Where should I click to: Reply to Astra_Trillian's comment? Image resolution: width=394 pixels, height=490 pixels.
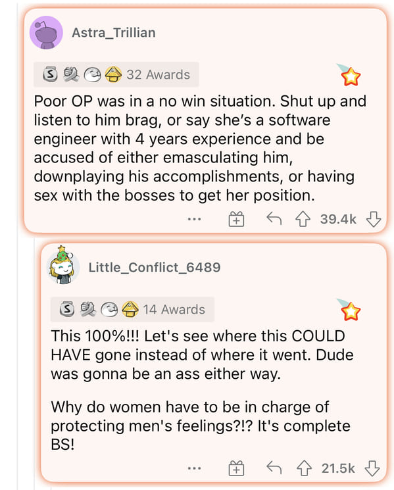274,218
